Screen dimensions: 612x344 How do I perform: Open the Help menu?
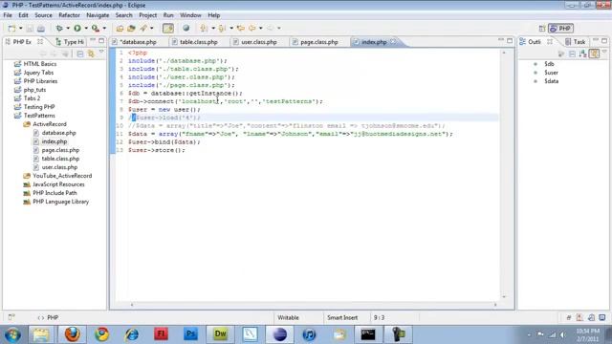tap(214, 15)
